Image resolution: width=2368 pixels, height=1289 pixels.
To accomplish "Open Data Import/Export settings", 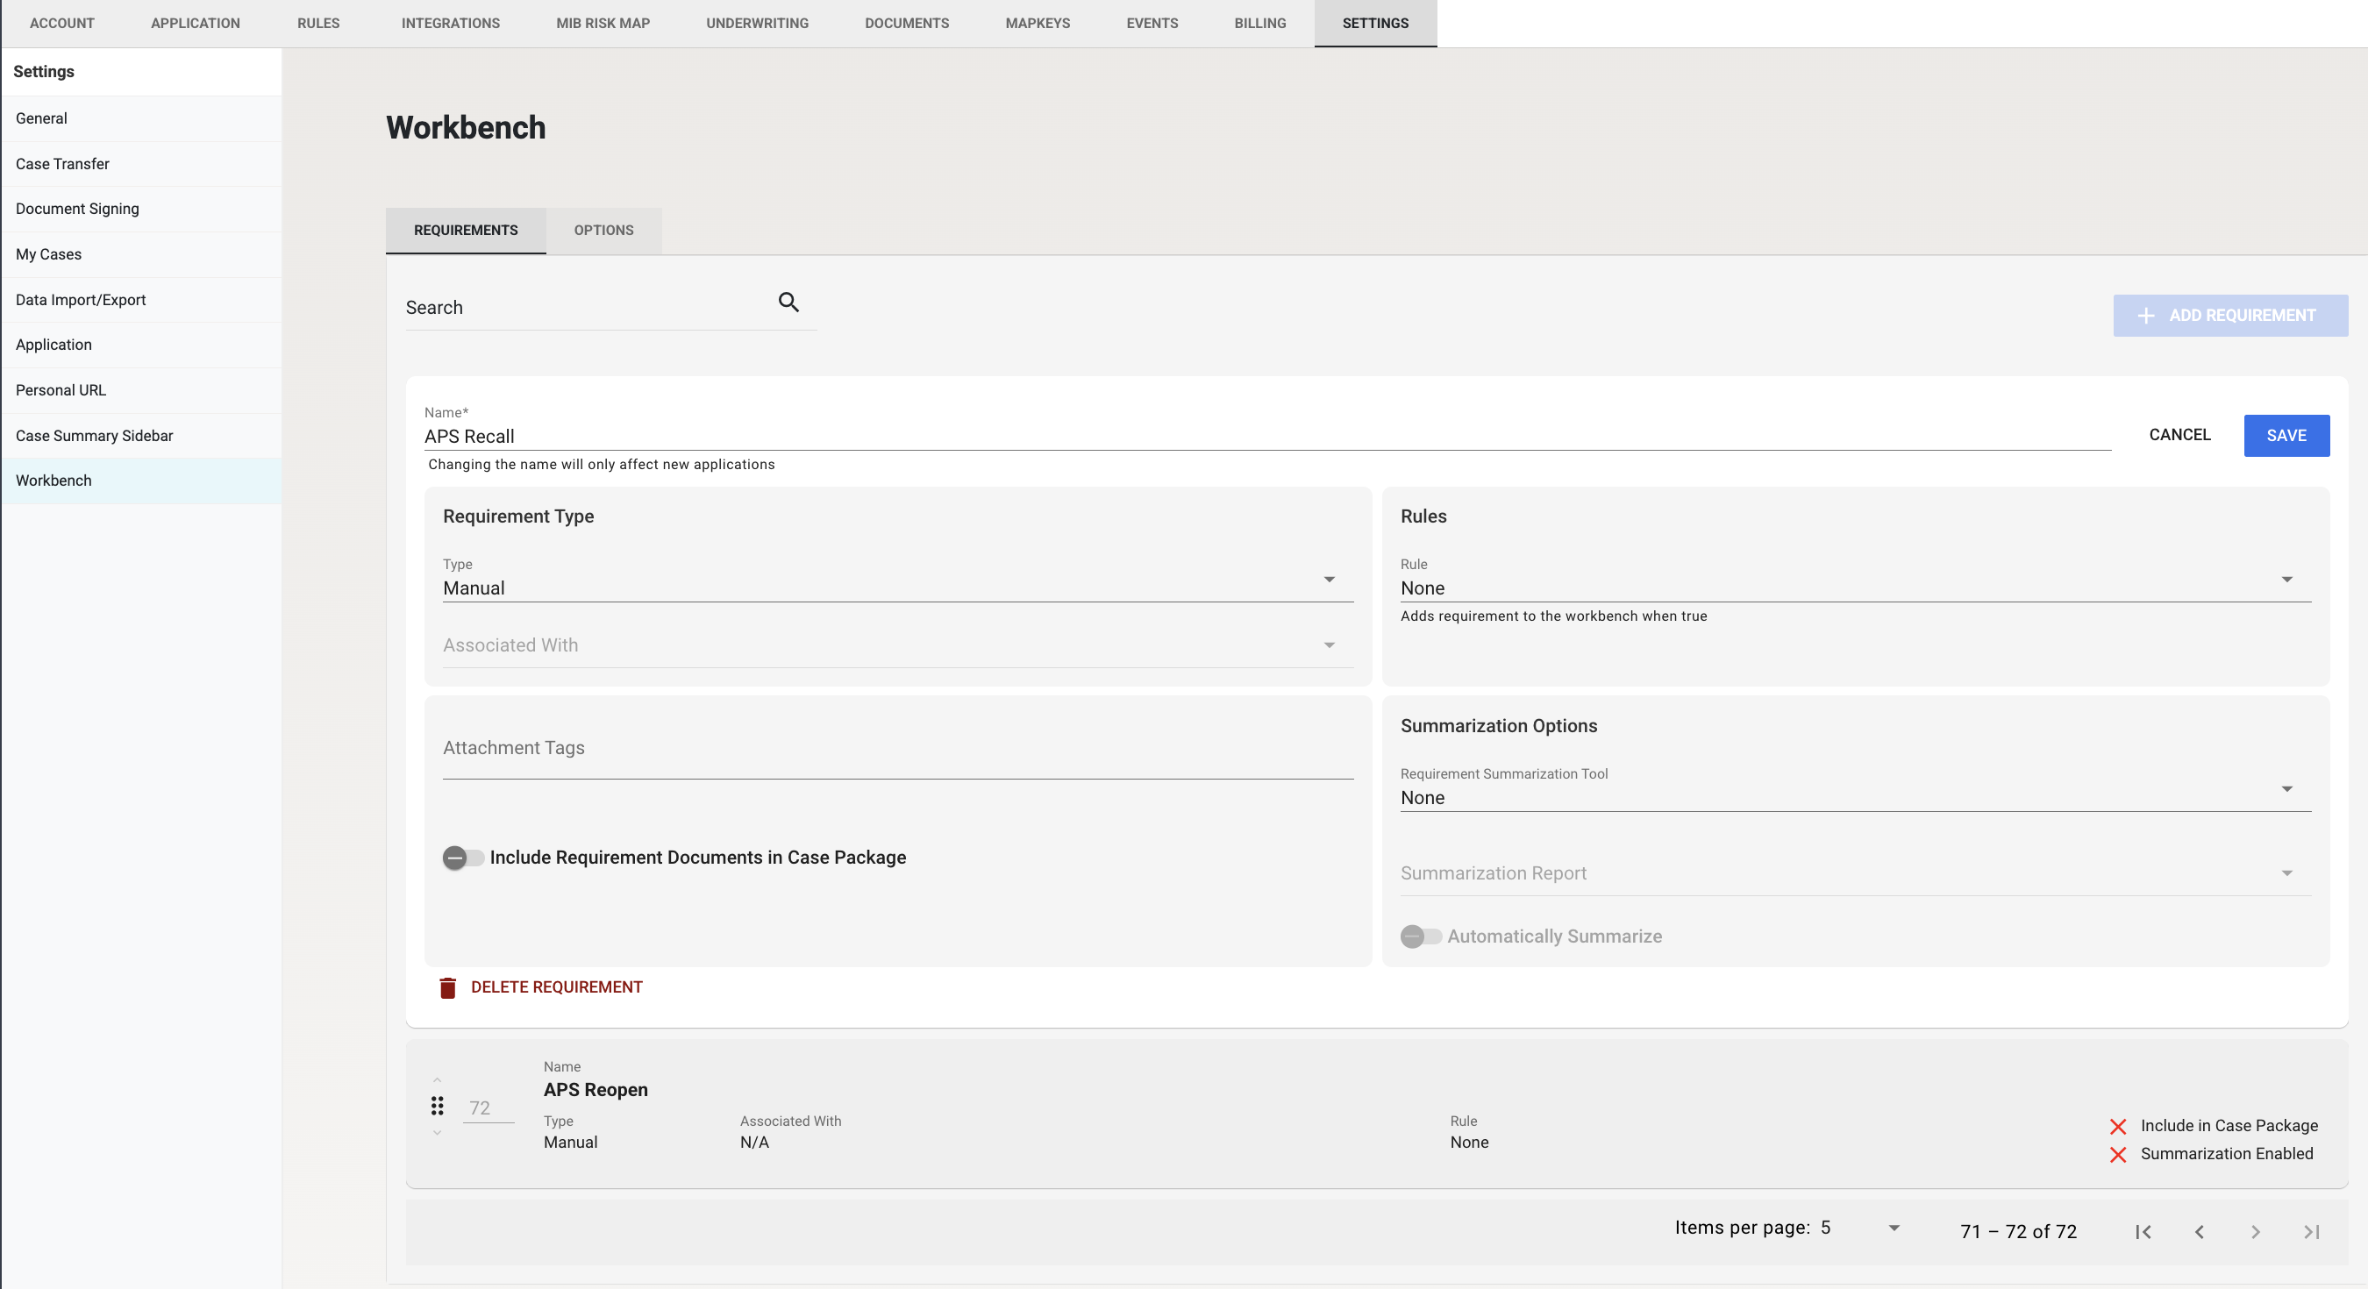I will click(141, 300).
